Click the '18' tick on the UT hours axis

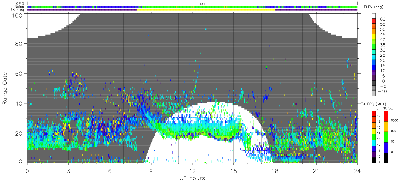275,171
